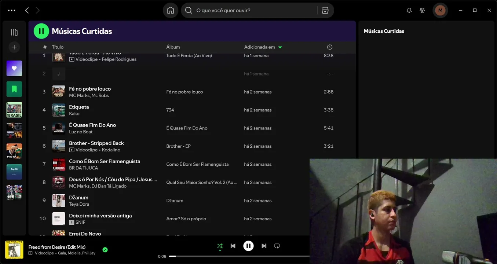The image size is (497, 264).
Task: Select É Quase Fim Do Ano track
Action: pos(92,125)
